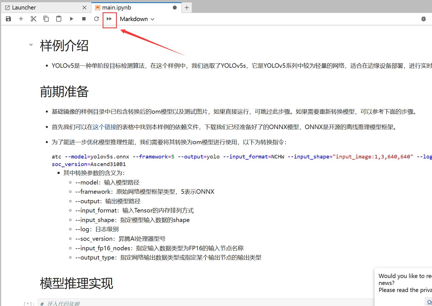Copy selected cells icon
This screenshot has height=306, width=432.
tap(46, 19)
